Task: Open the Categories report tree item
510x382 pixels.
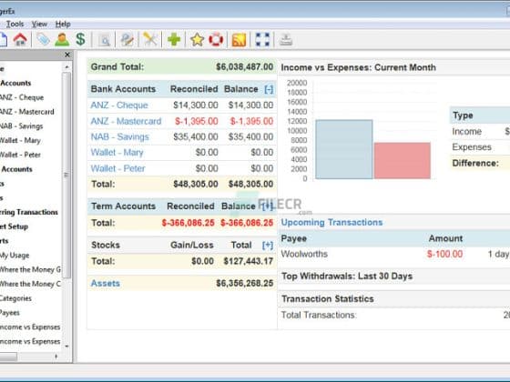Action: coord(15,298)
